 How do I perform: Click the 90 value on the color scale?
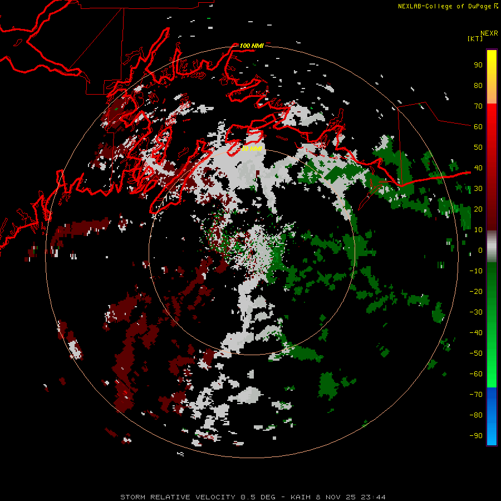tap(478, 65)
